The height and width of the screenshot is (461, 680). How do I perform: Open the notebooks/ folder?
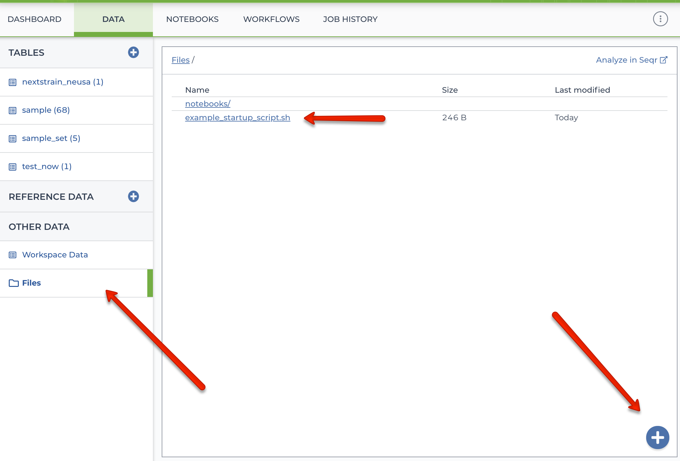(x=208, y=104)
